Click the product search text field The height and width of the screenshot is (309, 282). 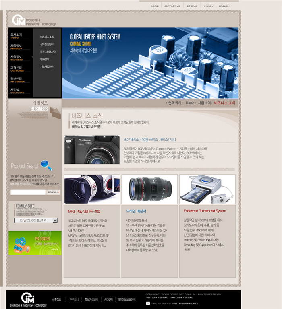[x=28, y=192]
